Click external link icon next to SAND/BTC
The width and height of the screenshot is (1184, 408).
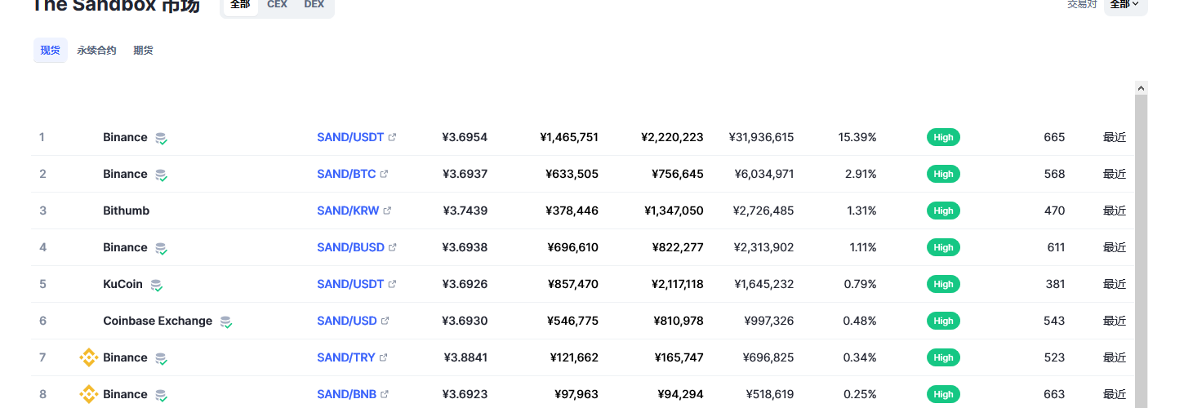point(384,174)
